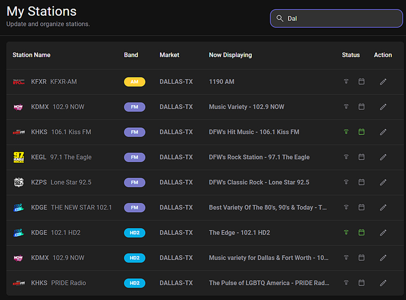406x300 pixels.
Task: Click the 97 Eagle Rocks station logo
Action: coord(18,157)
